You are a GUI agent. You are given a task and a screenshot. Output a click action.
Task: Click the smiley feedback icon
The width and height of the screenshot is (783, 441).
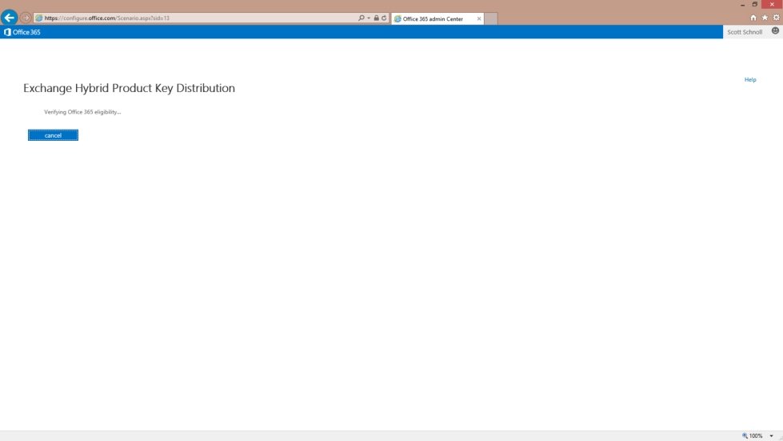(x=775, y=31)
